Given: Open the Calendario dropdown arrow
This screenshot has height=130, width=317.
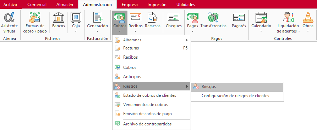Looking at the screenshot, I should 261,31.
